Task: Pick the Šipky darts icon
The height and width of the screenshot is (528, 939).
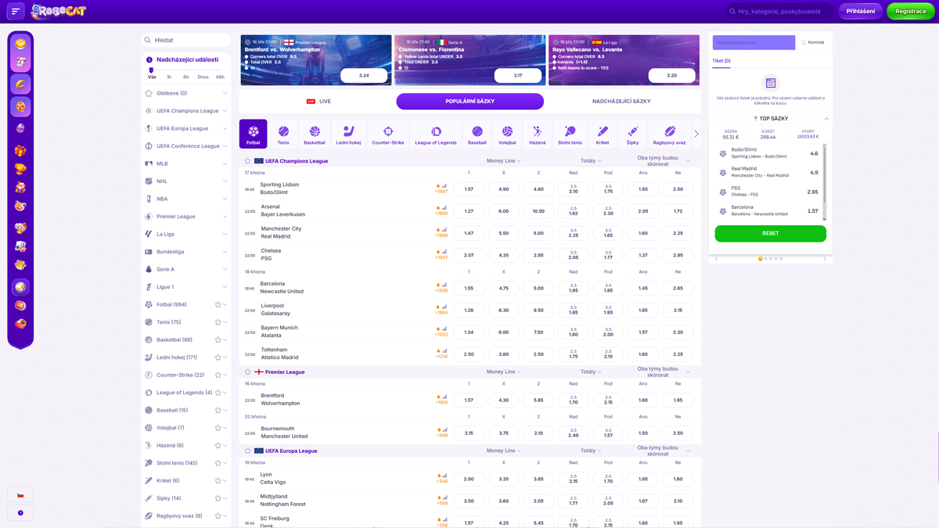Action: tap(632, 135)
